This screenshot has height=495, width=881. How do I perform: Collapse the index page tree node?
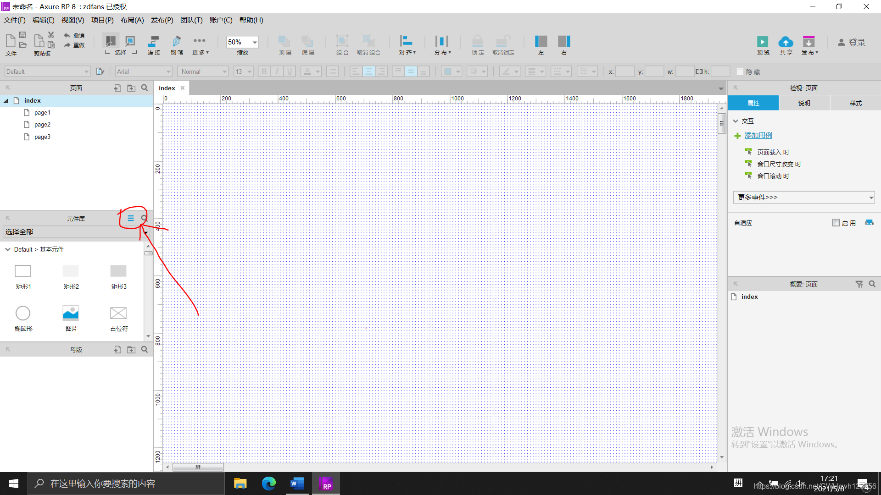point(6,101)
